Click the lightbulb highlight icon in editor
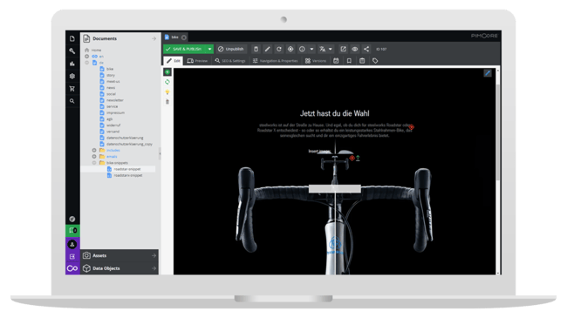Viewport: 567px width, 318px height. (x=167, y=92)
